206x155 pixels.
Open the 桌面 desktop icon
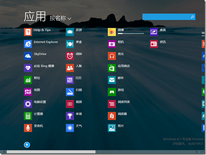tap(154, 32)
